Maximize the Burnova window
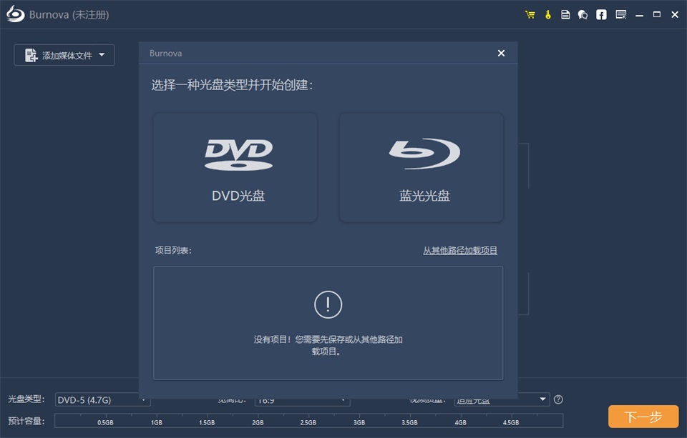The width and height of the screenshot is (687, 438). (657, 15)
